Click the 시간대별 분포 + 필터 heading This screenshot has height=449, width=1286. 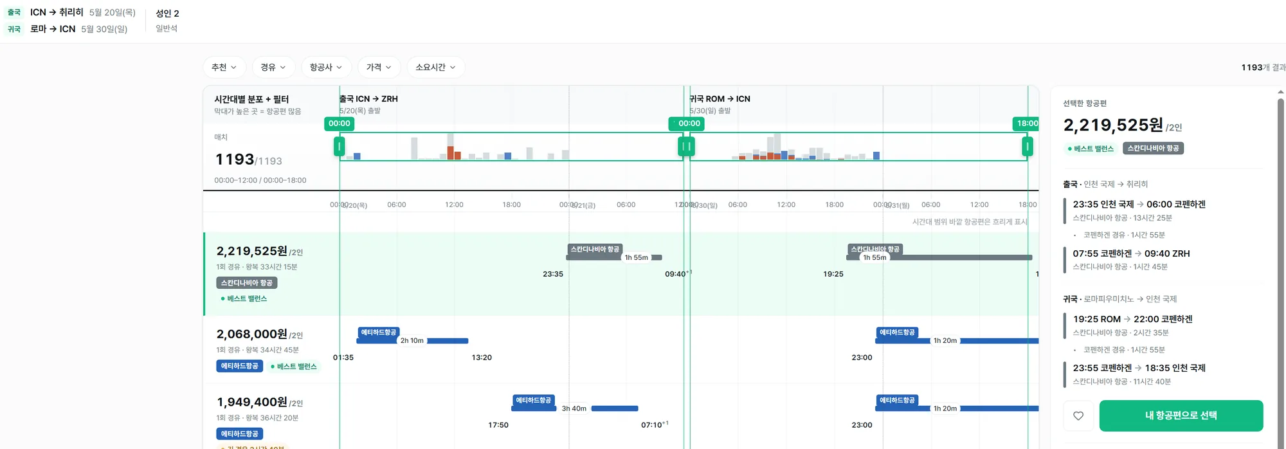click(x=251, y=99)
